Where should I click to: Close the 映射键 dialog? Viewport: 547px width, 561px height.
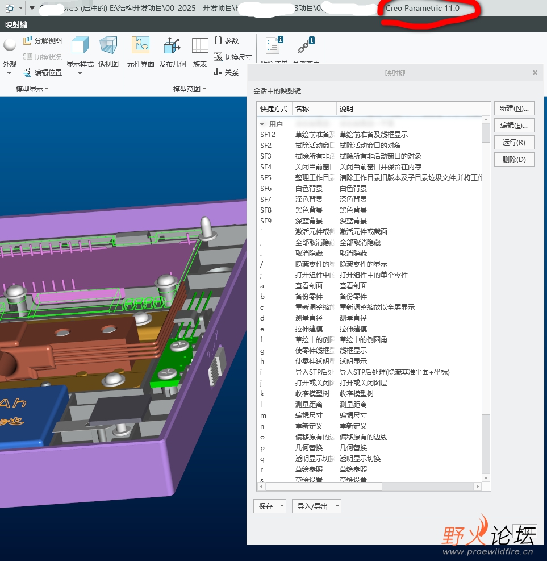tap(535, 73)
